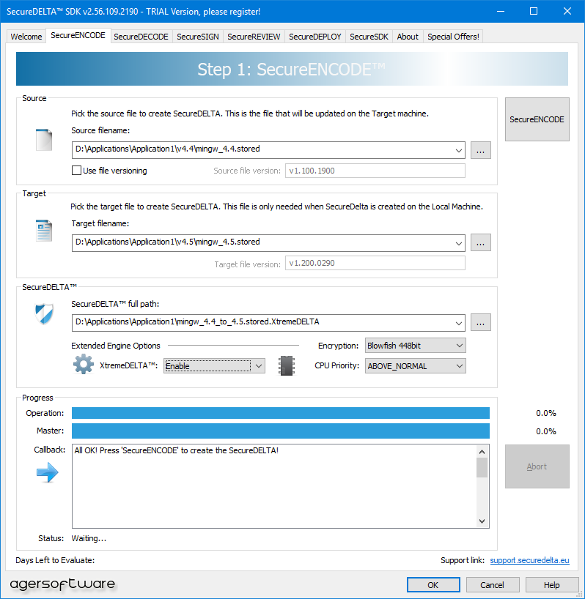The height and width of the screenshot is (599, 585).
Task: Click the Cancel button
Action: [492, 585]
